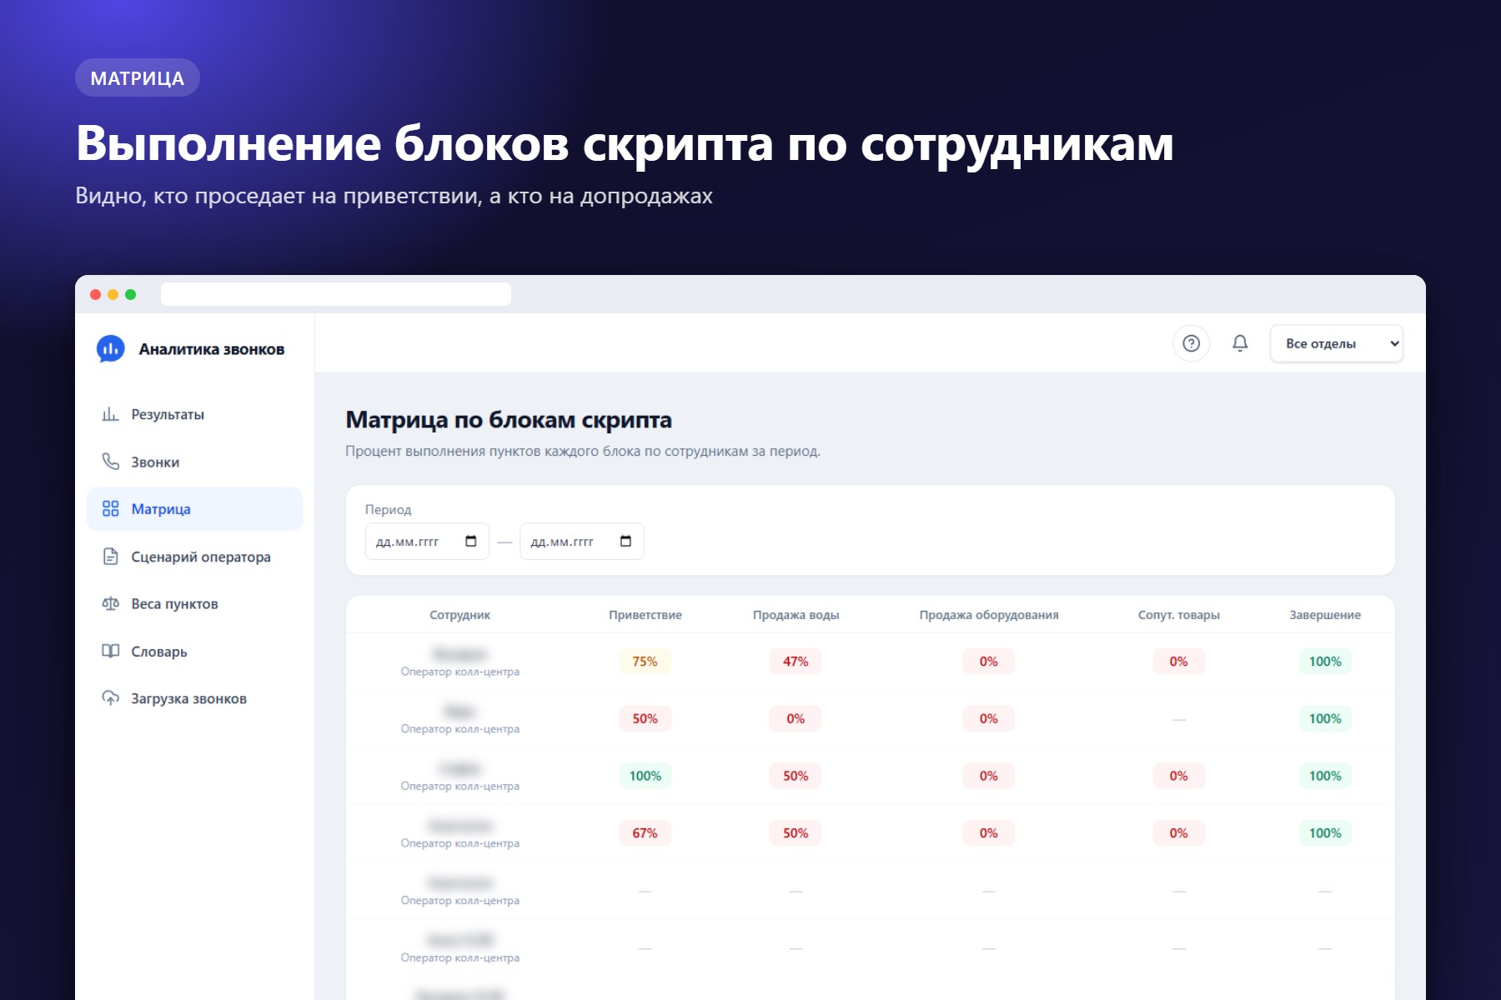Click the 50% badge in Приветствие column
Viewport: 1501px width, 1000px height.
coord(645,718)
